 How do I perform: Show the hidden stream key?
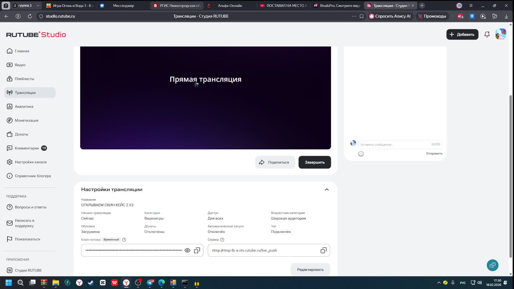pyautogui.click(x=187, y=250)
